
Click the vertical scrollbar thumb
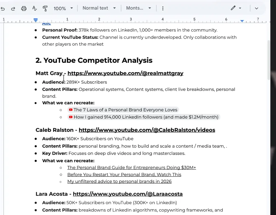(269, 60)
